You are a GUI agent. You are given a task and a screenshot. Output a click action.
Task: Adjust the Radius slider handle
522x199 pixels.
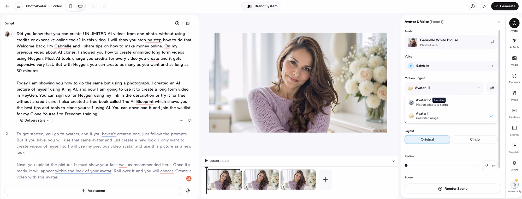point(406,165)
